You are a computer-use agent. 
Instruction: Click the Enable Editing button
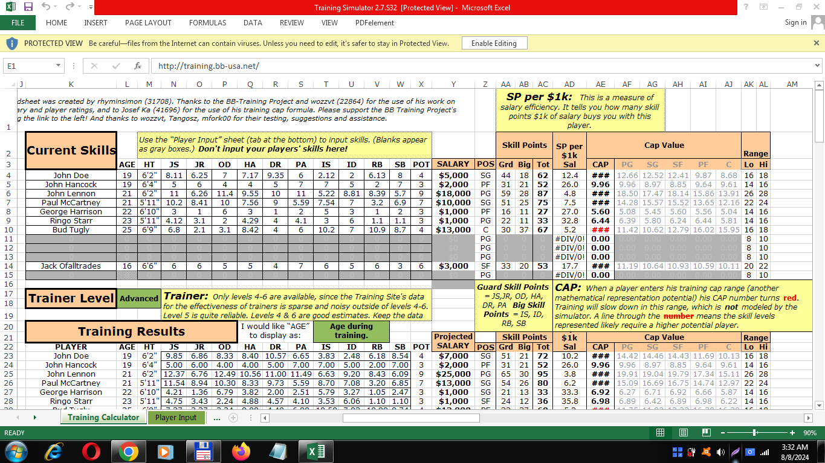tap(494, 43)
